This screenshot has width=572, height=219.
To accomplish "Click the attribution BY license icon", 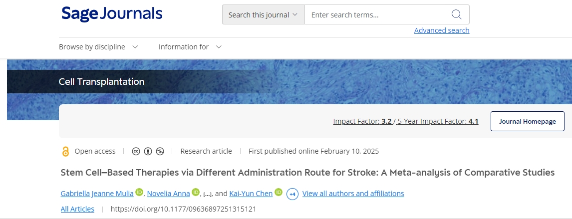I will click(148, 151).
